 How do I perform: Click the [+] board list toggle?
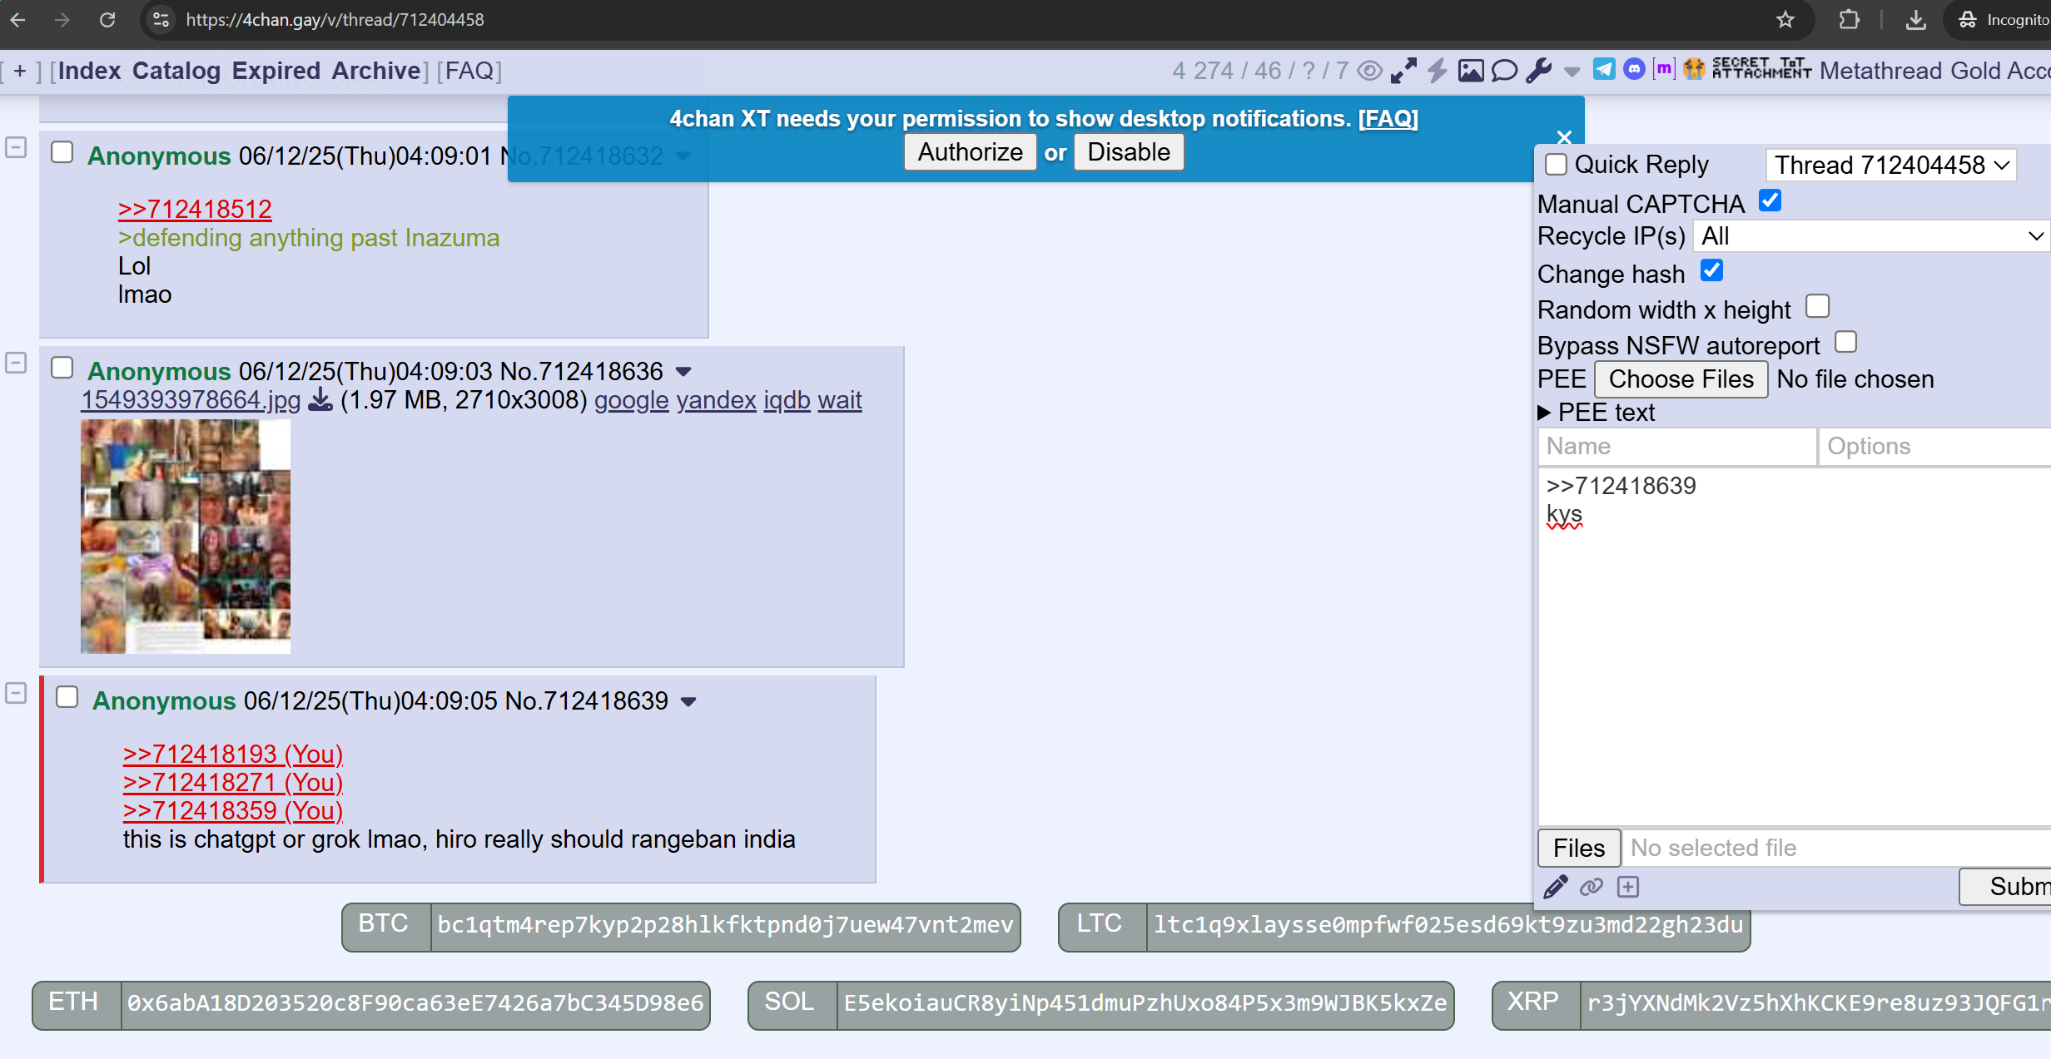[x=20, y=71]
